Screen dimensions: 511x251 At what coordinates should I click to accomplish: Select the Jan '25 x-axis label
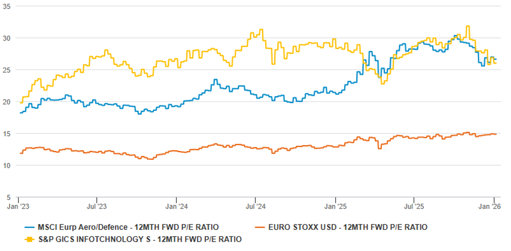(x=335, y=206)
